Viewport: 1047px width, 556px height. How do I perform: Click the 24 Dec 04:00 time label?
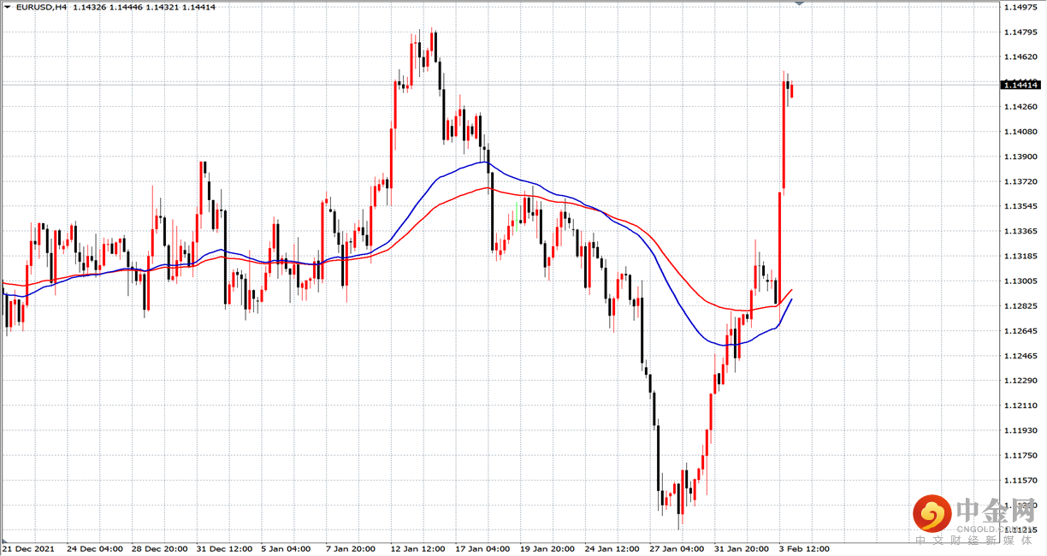pos(94,548)
